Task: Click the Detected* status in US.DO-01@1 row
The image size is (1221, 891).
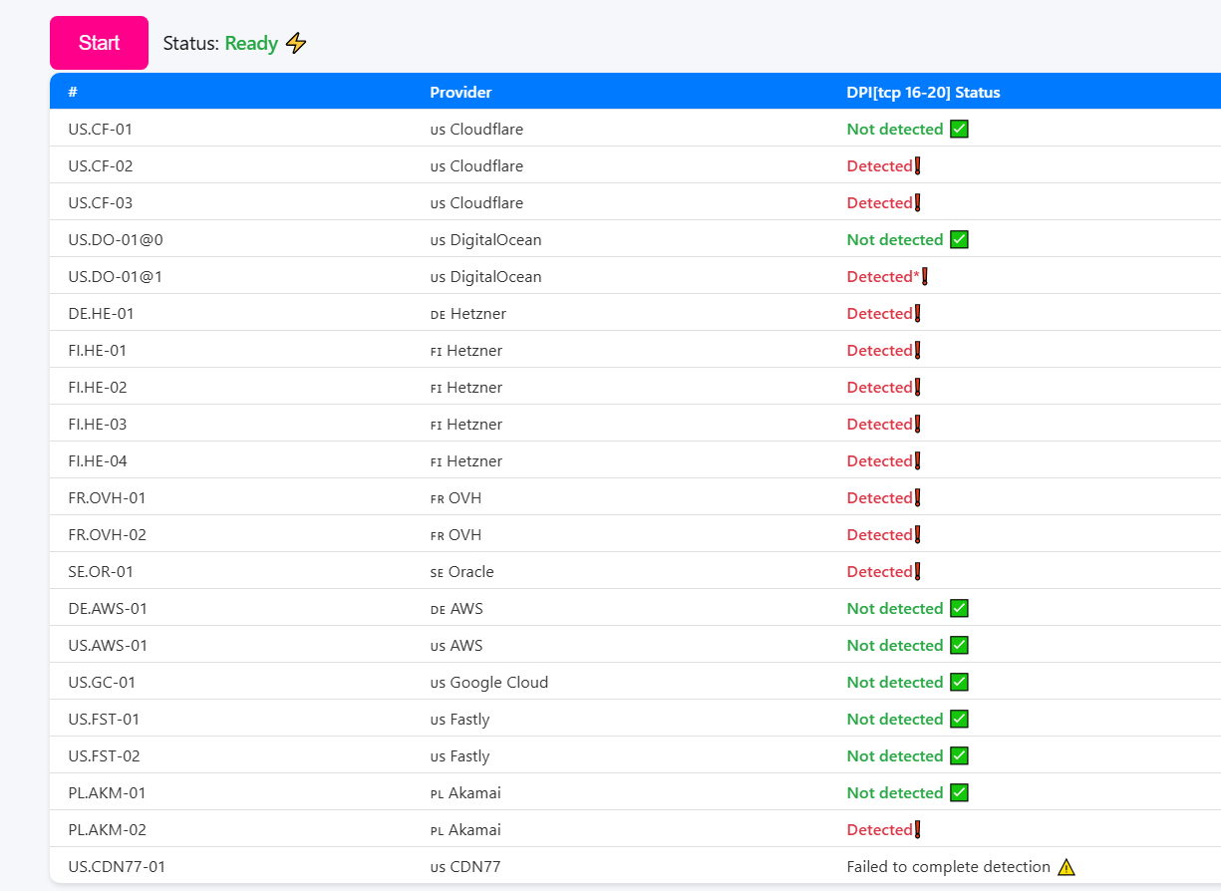Action: 883,276
